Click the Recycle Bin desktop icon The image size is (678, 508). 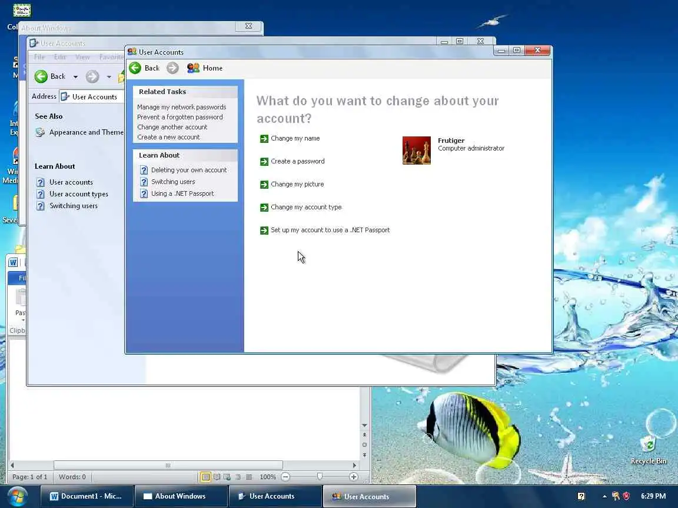[648, 450]
